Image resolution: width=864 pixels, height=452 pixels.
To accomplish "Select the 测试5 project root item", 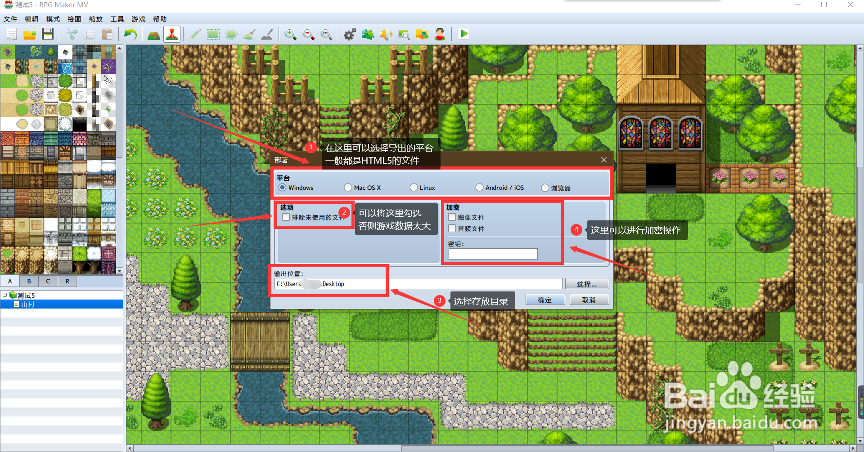I will [x=26, y=295].
